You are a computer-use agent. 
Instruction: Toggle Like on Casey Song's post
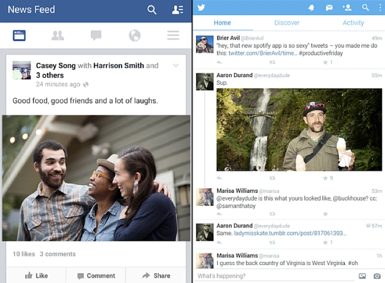36,276
